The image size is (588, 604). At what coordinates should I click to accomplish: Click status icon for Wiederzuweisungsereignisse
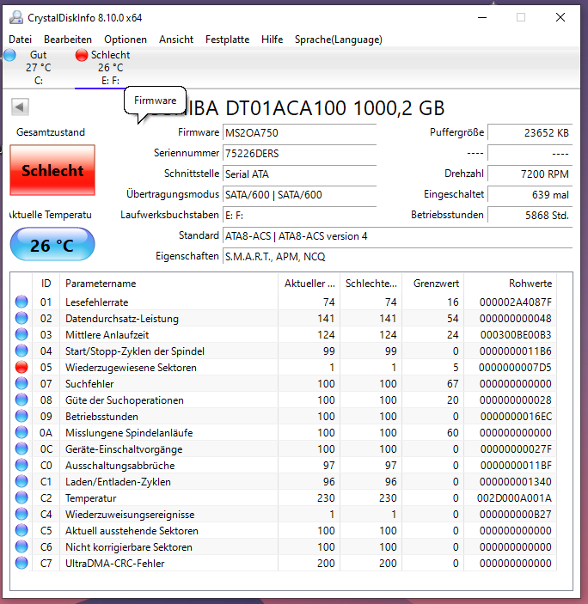21,514
